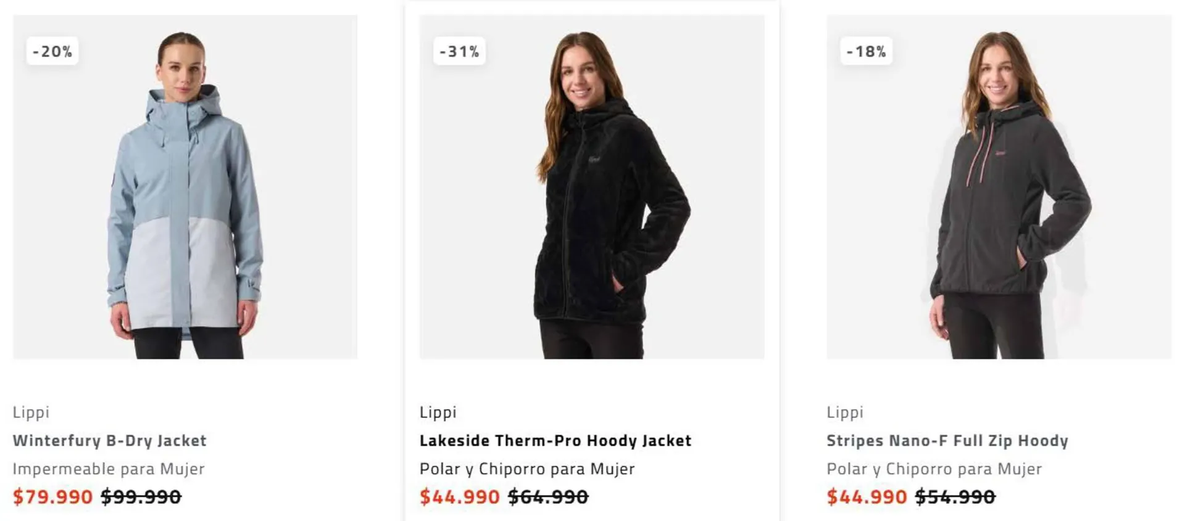Select Impermeable para Mujer category text
Screen dimensions: 1185x521
109,469
